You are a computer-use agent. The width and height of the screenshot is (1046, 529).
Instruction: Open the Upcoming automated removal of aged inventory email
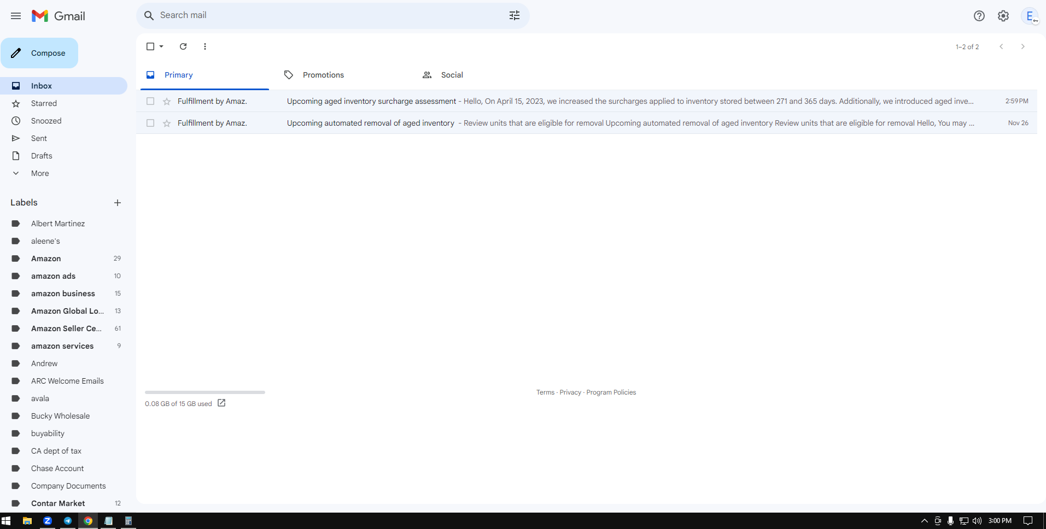pyautogui.click(x=587, y=123)
